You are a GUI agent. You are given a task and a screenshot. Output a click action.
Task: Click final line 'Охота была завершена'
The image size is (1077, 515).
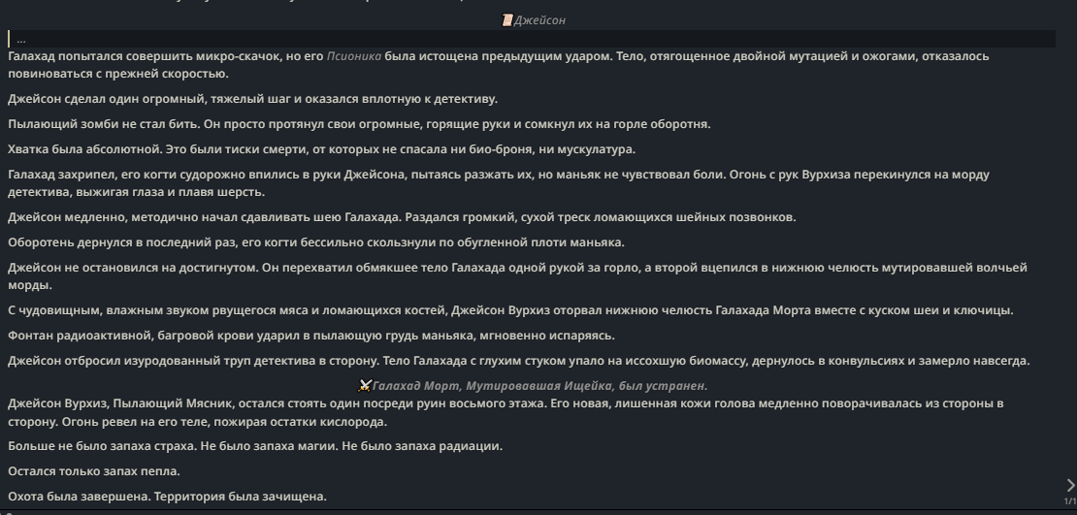pos(167,497)
